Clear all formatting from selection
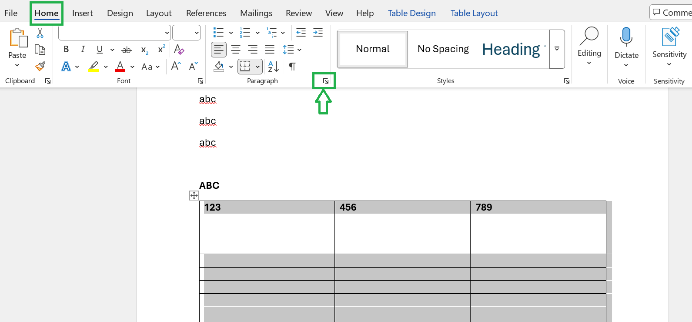 pos(179,50)
